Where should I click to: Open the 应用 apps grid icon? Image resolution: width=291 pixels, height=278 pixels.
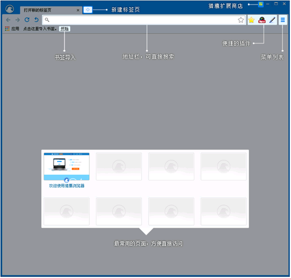point(7,29)
